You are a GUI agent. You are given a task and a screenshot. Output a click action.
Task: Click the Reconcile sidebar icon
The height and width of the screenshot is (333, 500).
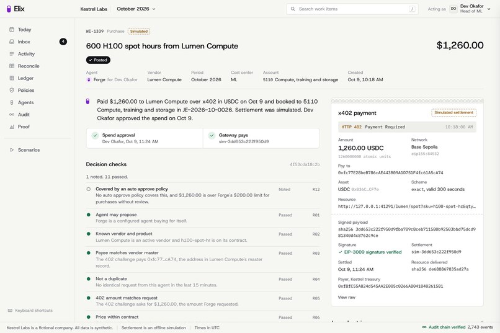tap(12, 66)
